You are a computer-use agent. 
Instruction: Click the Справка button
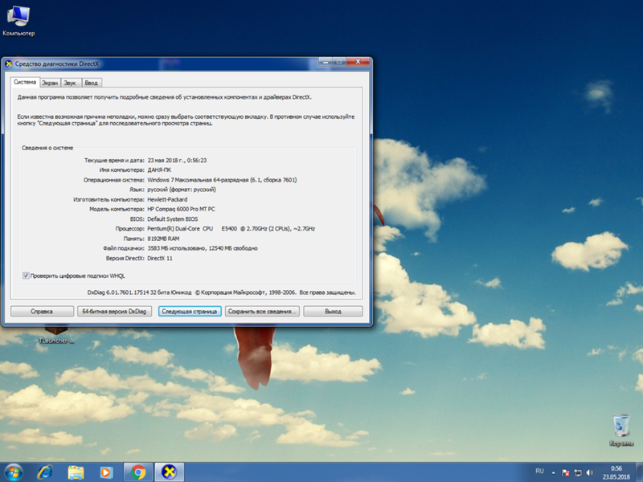pyautogui.click(x=42, y=312)
